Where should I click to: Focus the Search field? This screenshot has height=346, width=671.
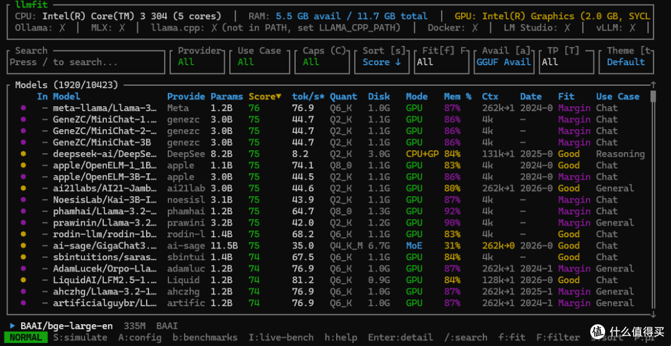pos(86,62)
